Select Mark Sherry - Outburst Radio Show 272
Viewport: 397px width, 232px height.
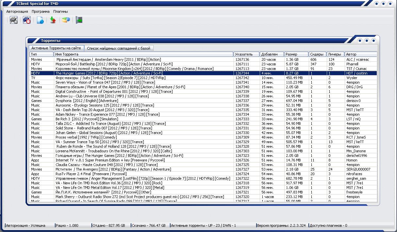(x=203, y=197)
